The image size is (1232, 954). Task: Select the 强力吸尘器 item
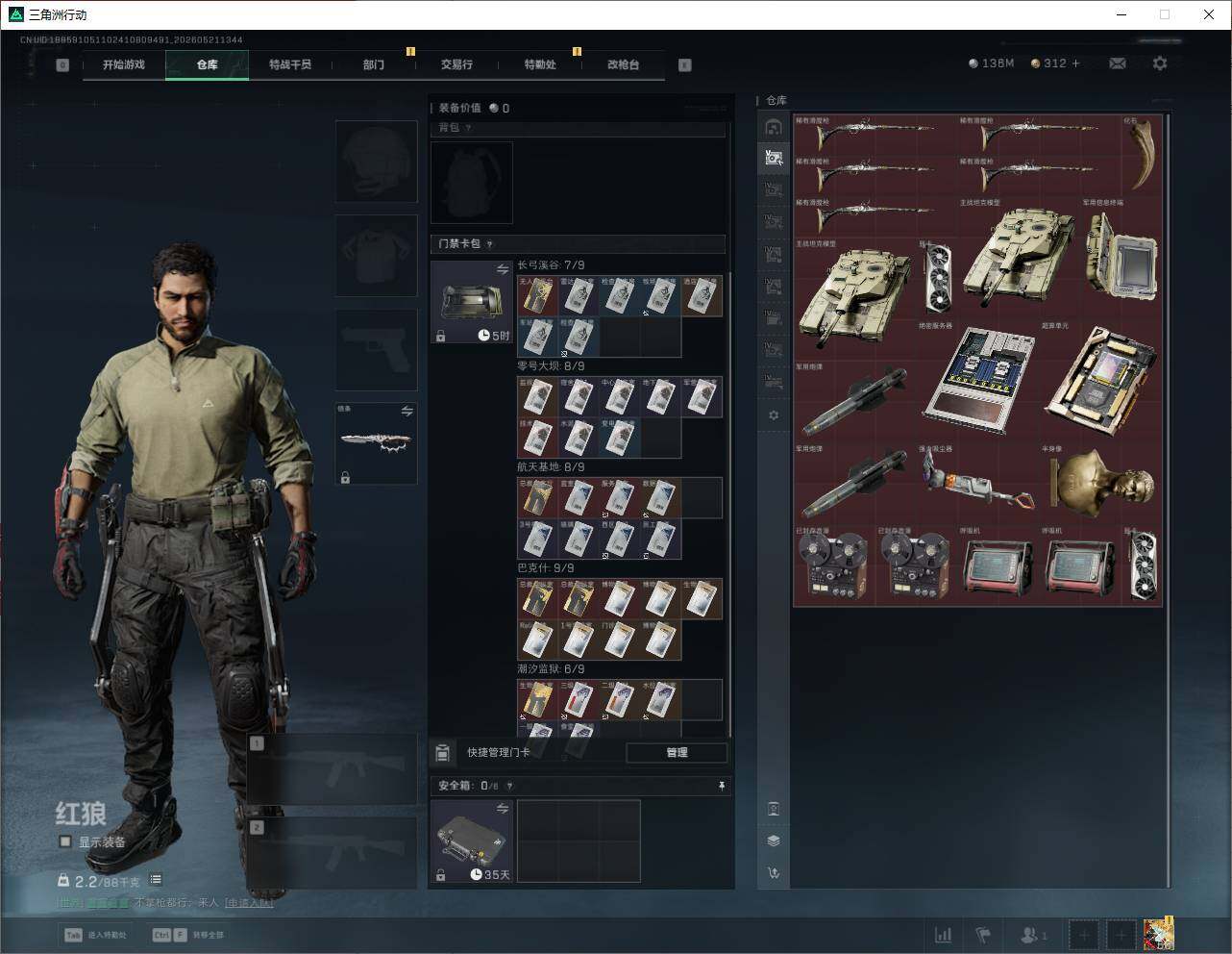tap(977, 483)
